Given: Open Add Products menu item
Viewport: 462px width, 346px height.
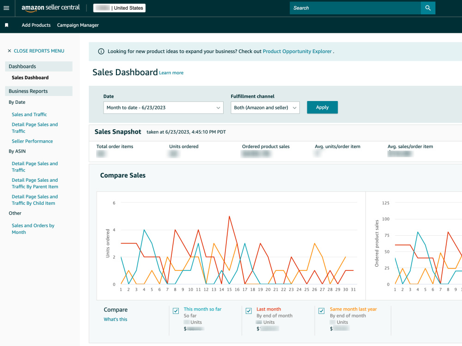Looking at the screenshot, I should click(36, 25).
